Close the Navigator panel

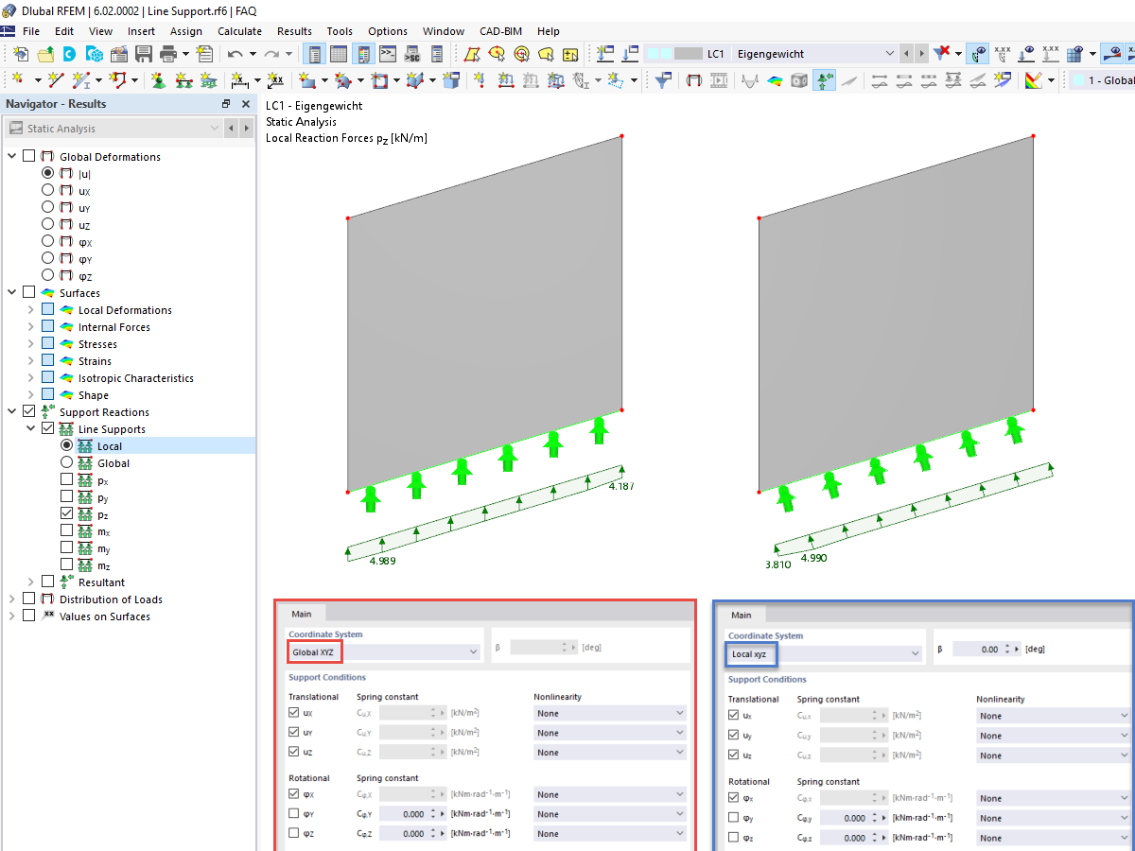click(x=246, y=104)
